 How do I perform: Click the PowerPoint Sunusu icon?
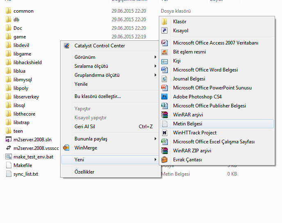(x=165, y=88)
